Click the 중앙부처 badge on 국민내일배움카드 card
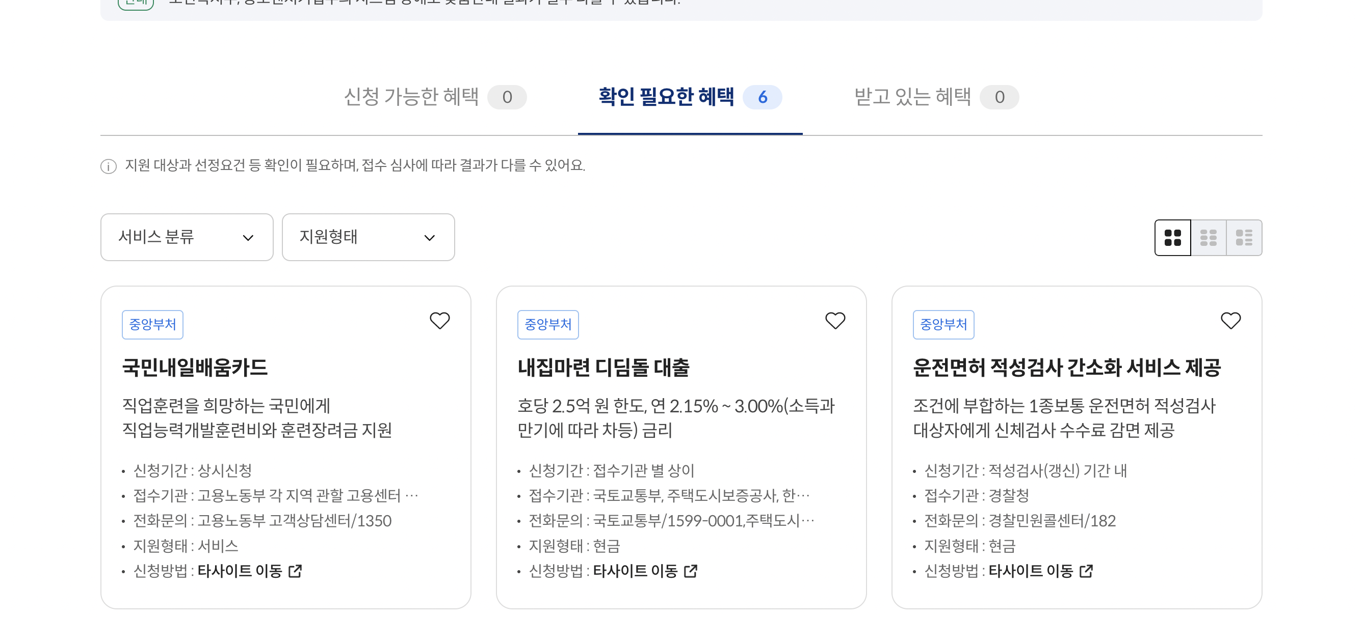The height and width of the screenshot is (618, 1364). [x=152, y=324]
